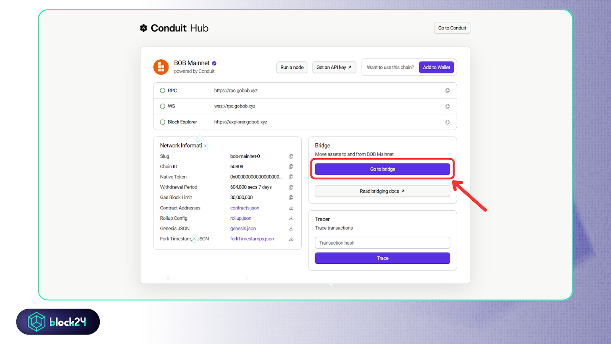
Task: Click the BOB Mainnet orange logo
Action: (161, 67)
